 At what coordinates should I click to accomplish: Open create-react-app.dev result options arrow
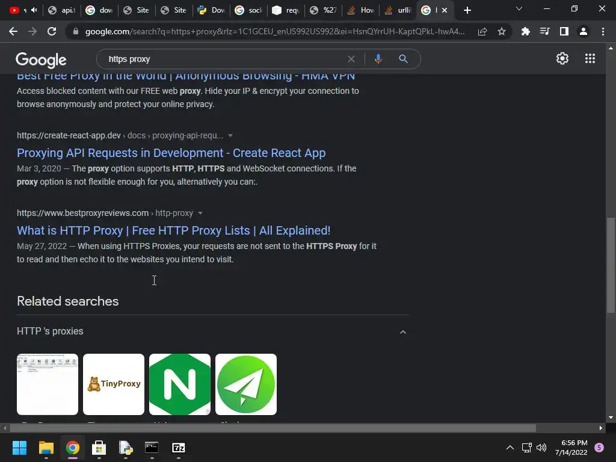[x=230, y=135]
